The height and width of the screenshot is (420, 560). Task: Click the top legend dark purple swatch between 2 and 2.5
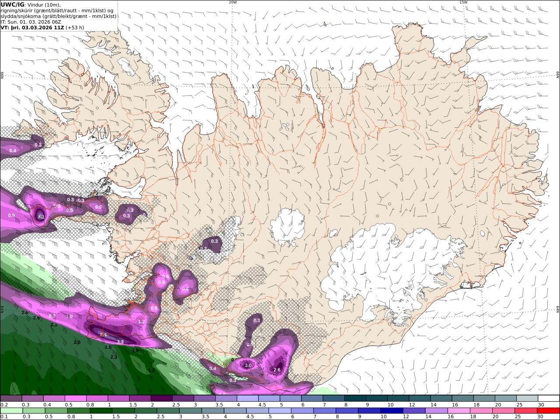pos(161,399)
